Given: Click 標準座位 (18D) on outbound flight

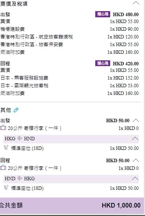Looking at the screenshot, I should 27,148.
